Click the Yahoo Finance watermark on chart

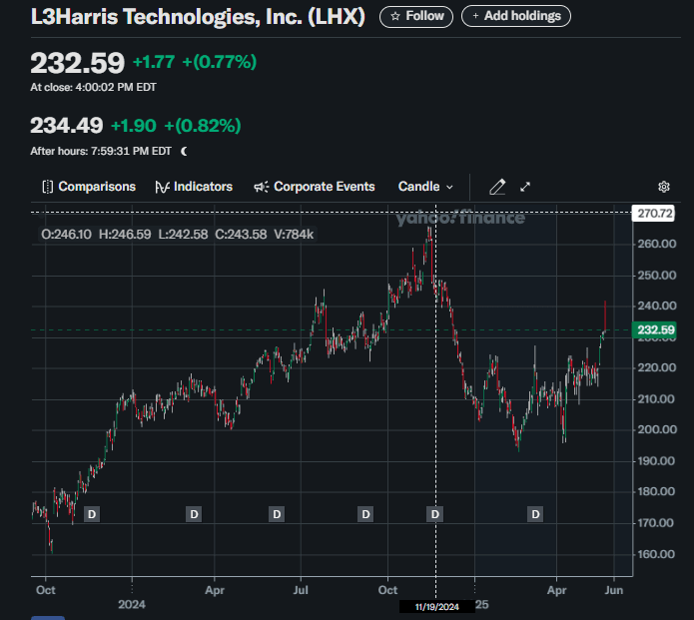(x=459, y=219)
